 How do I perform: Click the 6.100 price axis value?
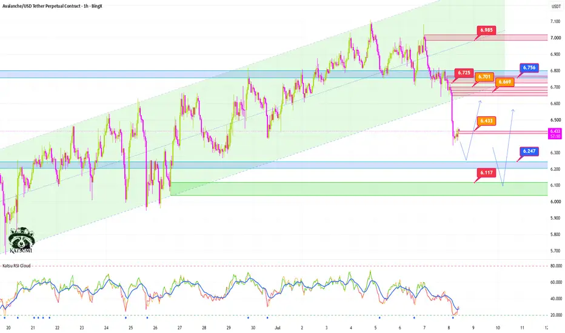555,185
